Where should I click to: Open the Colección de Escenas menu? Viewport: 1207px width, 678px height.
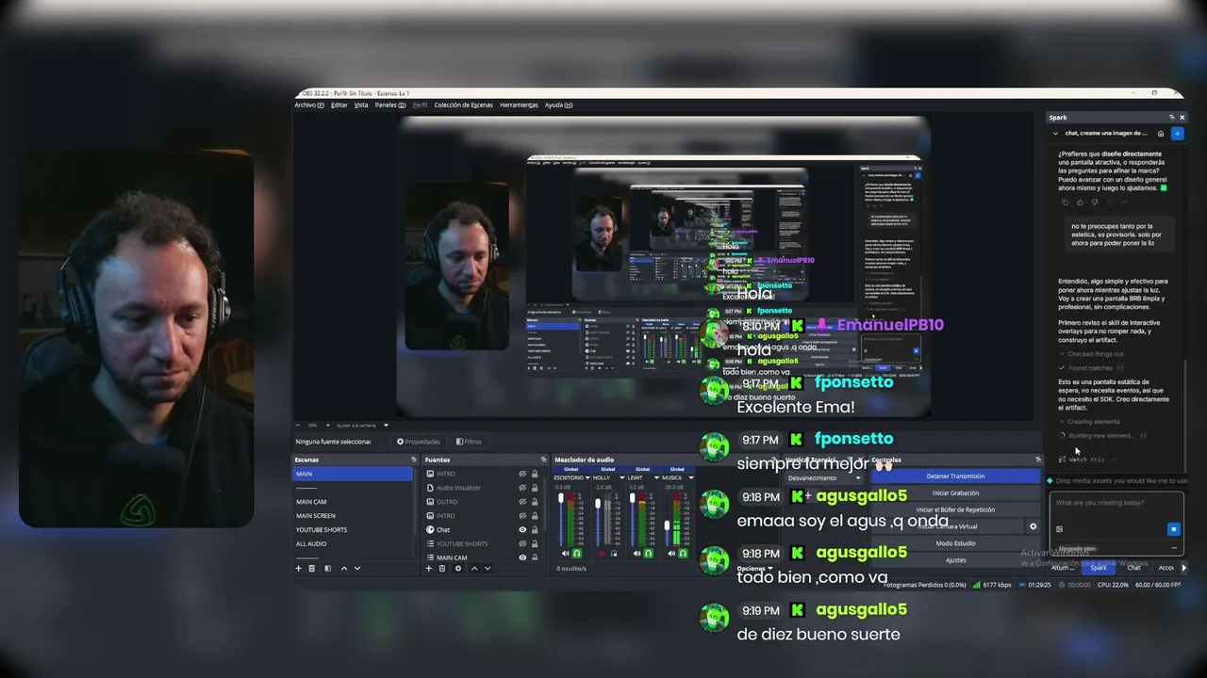coord(463,105)
